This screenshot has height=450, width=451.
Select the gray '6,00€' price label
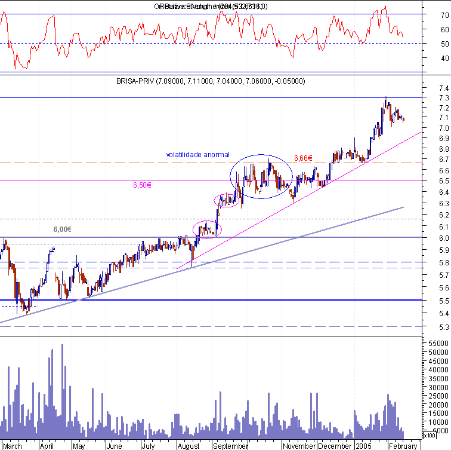coord(62,229)
